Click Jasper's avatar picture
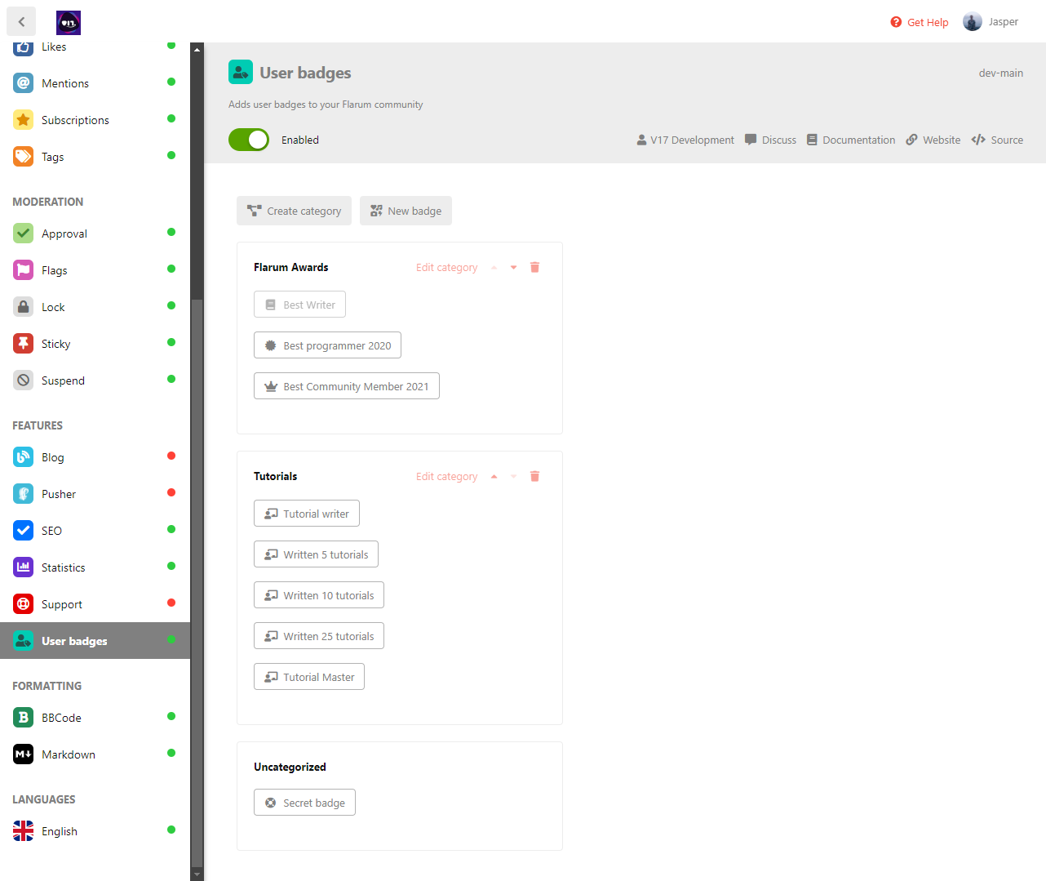Viewport: 1046px width, 881px height. click(972, 22)
